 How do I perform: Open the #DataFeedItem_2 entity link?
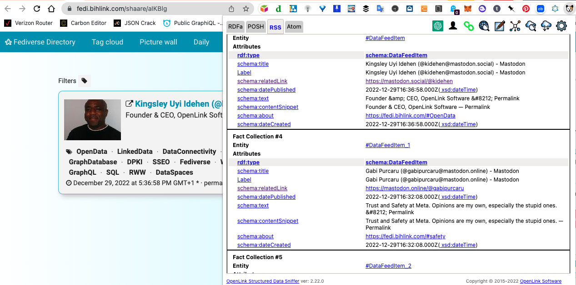[x=388, y=266]
